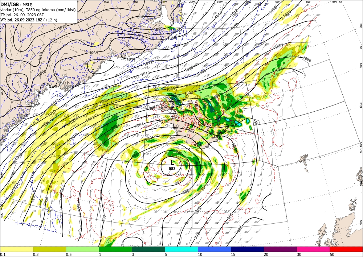This screenshot has height=257, width=363.
Task: Click the '50' legend scale value
Action: point(332,254)
